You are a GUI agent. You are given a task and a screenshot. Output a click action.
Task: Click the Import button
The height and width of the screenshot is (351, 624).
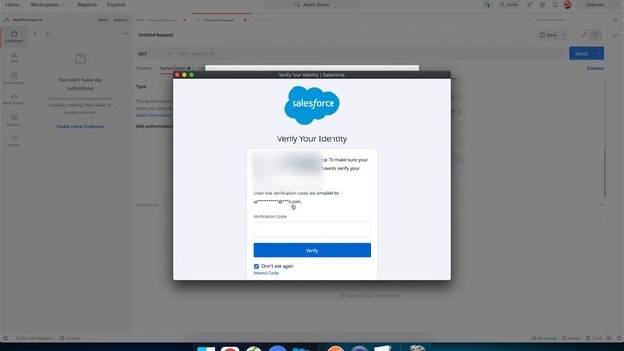pyautogui.click(x=120, y=19)
